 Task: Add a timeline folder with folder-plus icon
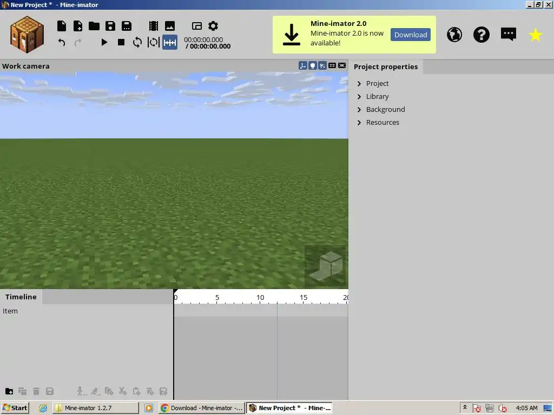(9, 391)
